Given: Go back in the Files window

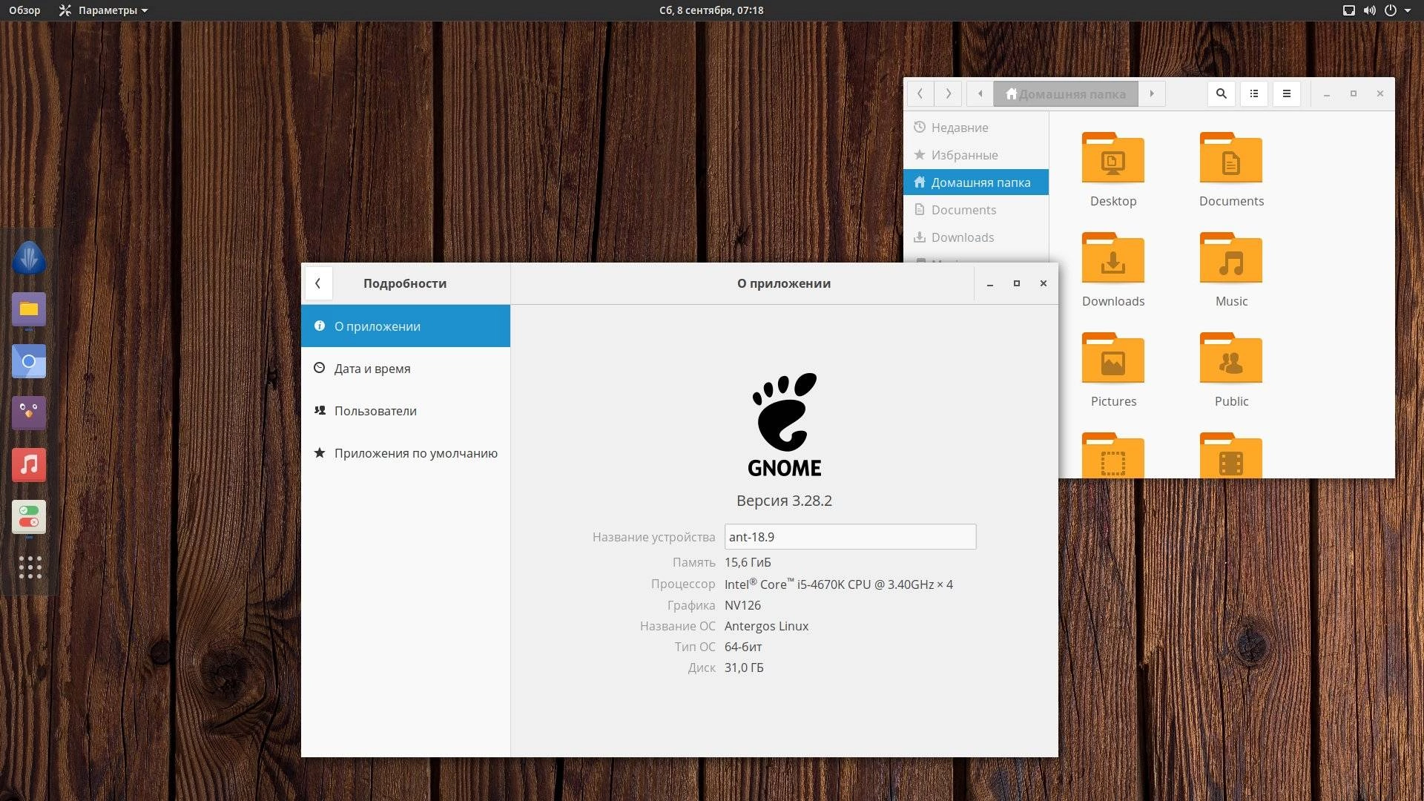Looking at the screenshot, I should 920,93.
